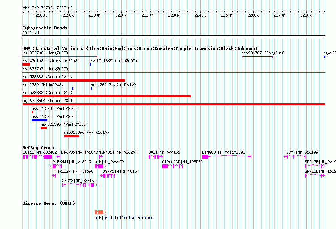Click the esv991767 inversion span glyph
Viewport: 336px width, 229px height.
257,57
